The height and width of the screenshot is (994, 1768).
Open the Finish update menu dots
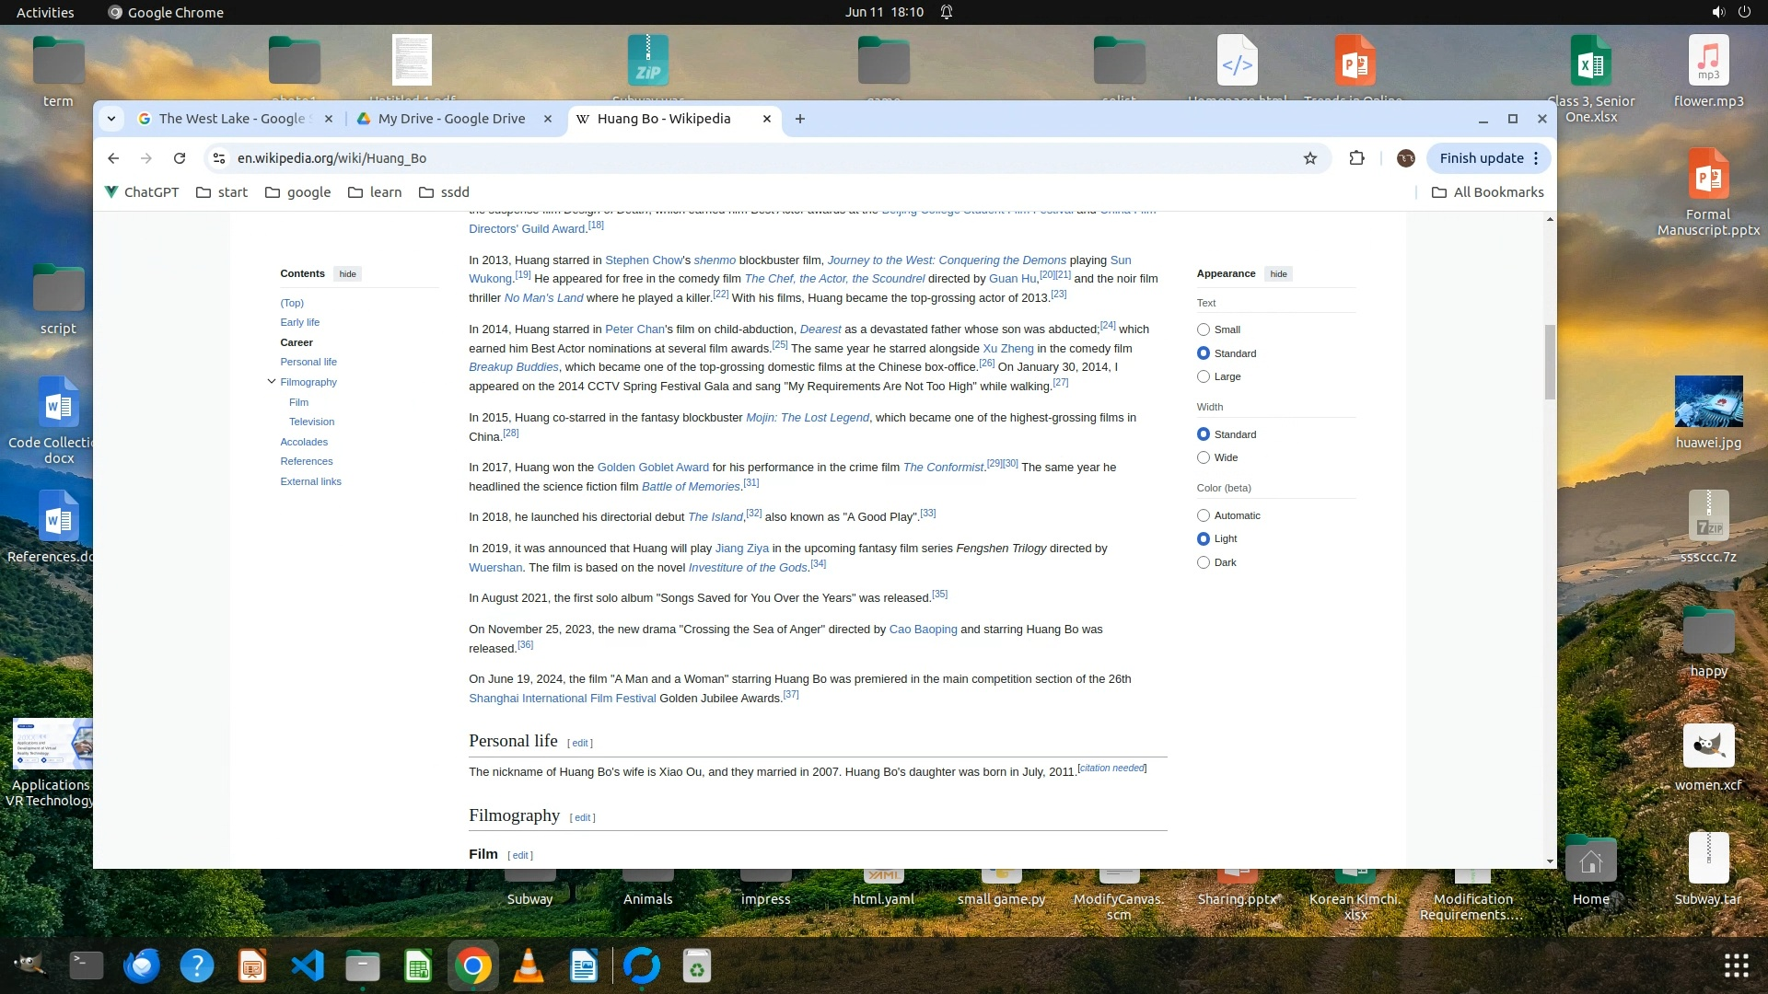coord(1536,158)
